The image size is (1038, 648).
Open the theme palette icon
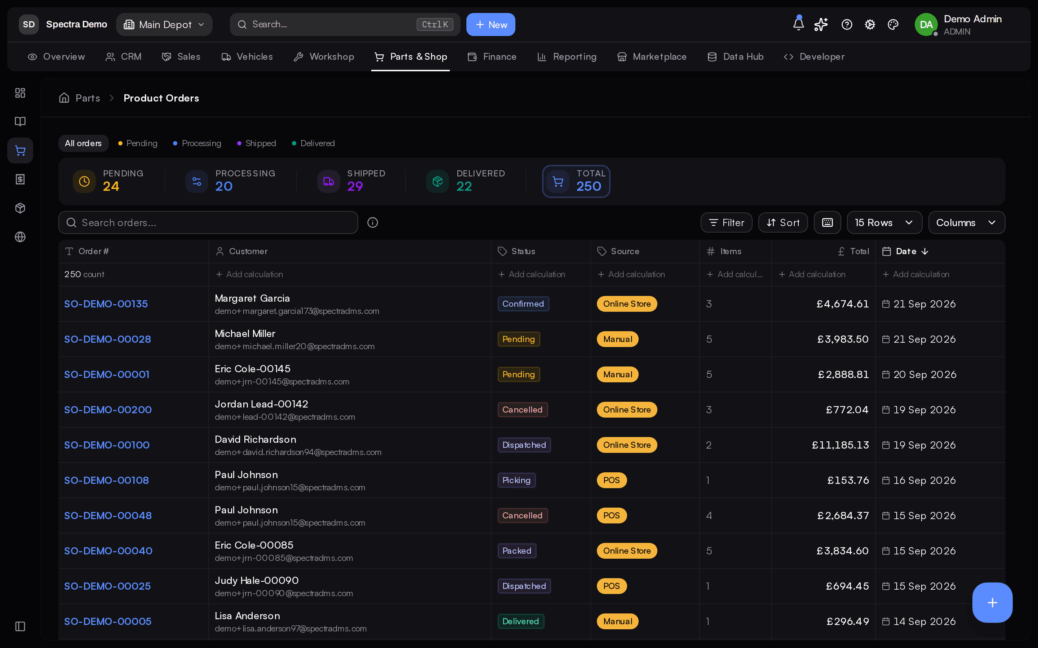click(893, 24)
